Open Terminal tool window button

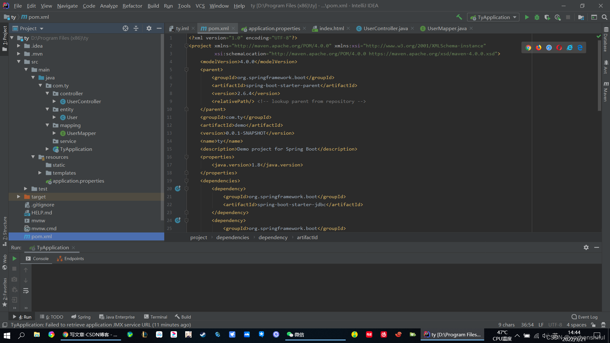point(155,317)
